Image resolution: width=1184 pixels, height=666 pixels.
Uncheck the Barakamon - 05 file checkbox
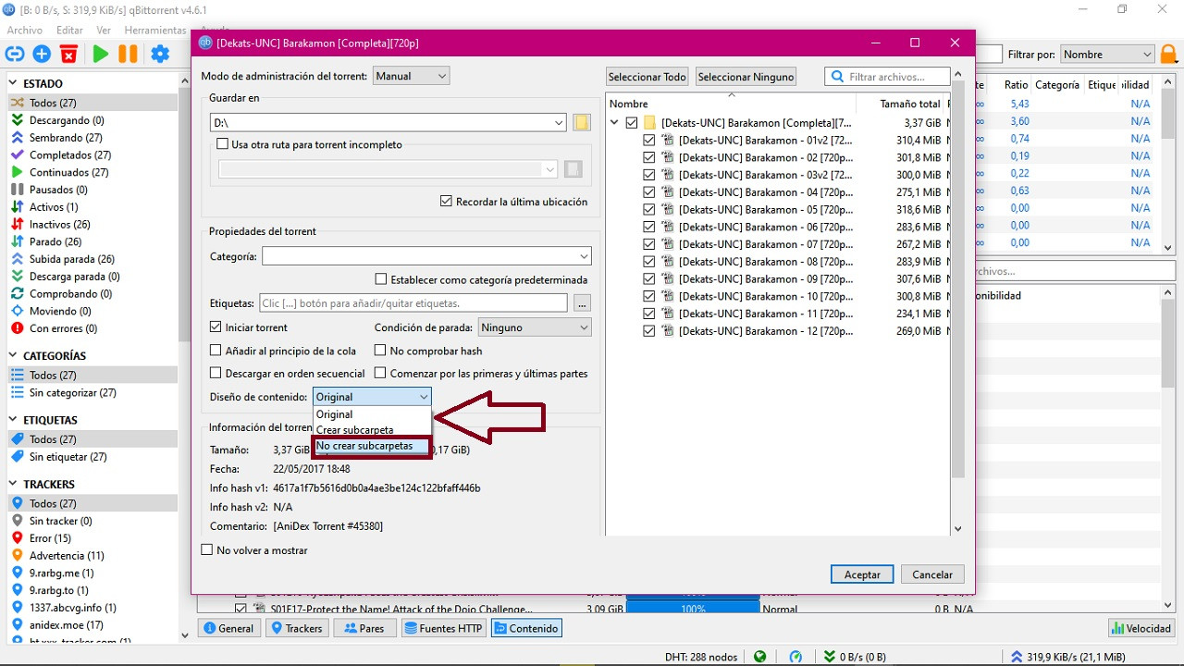click(648, 210)
